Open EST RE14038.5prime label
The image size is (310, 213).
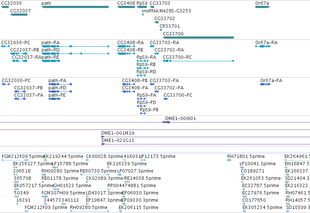tap(142, 178)
